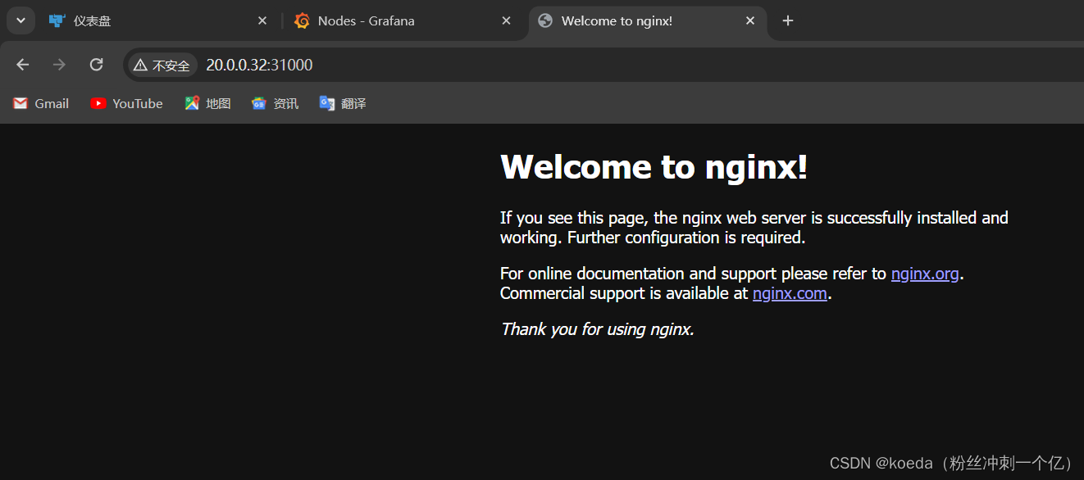
Task: Close the Nodes - Grafana tab
Action: click(507, 21)
